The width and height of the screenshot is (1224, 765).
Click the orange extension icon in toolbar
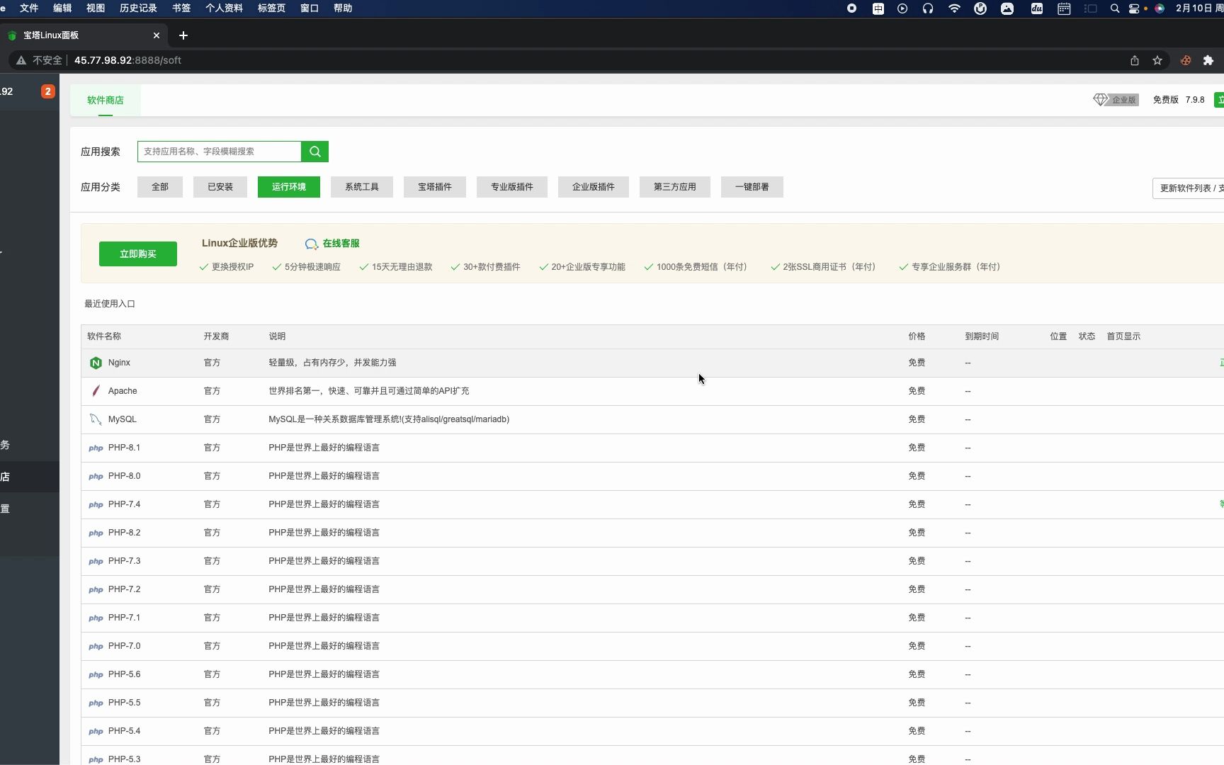pyautogui.click(x=1186, y=60)
